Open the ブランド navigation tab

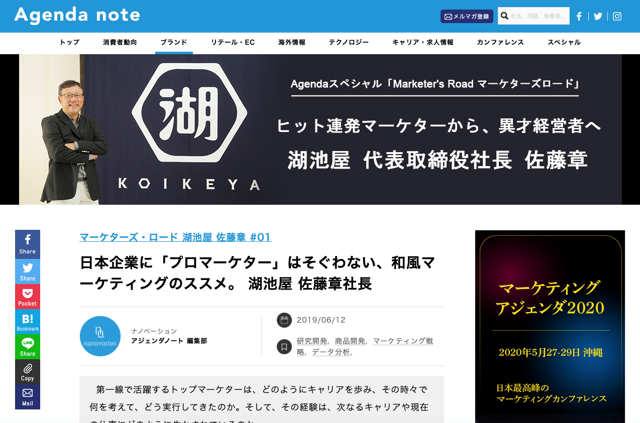pyautogui.click(x=174, y=43)
